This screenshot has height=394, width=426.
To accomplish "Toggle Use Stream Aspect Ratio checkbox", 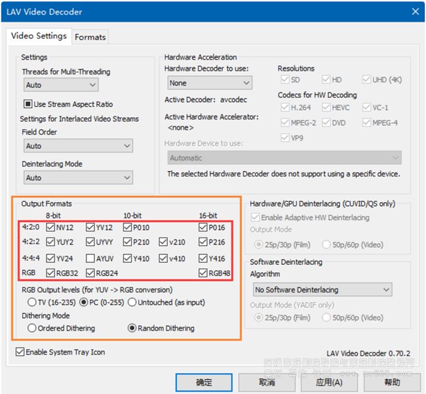I will pyautogui.click(x=28, y=104).
